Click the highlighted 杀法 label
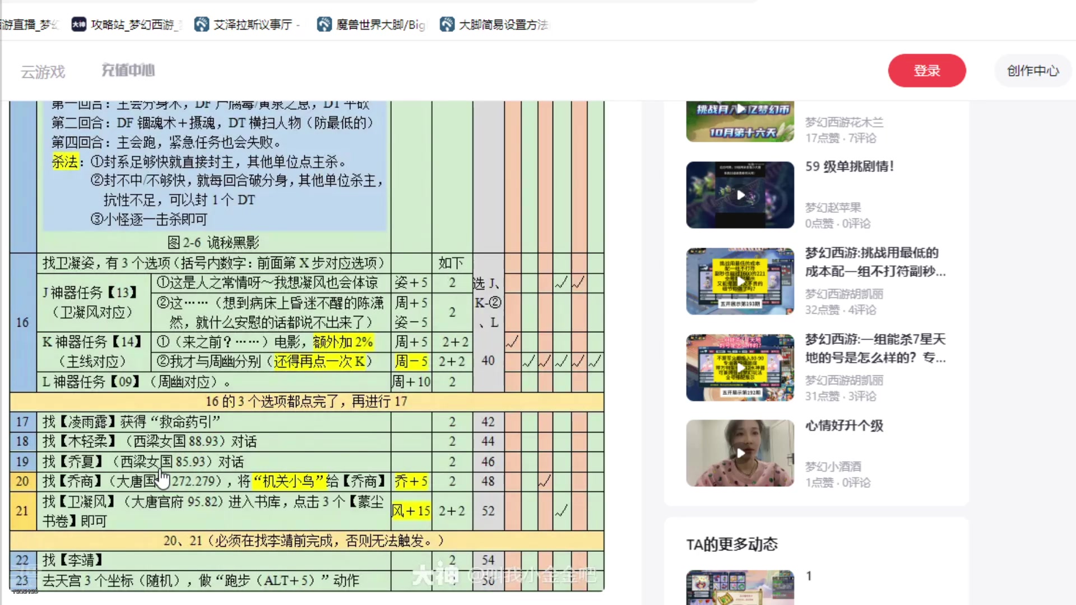The height and width of the screenshot is (605, 1076). coord(65,162)
